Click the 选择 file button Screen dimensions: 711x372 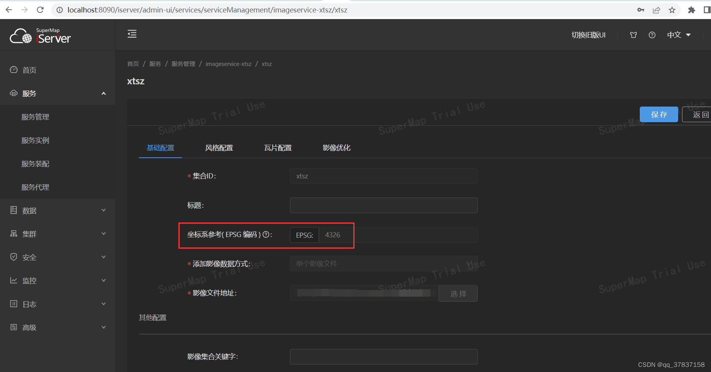pos(458,294)
